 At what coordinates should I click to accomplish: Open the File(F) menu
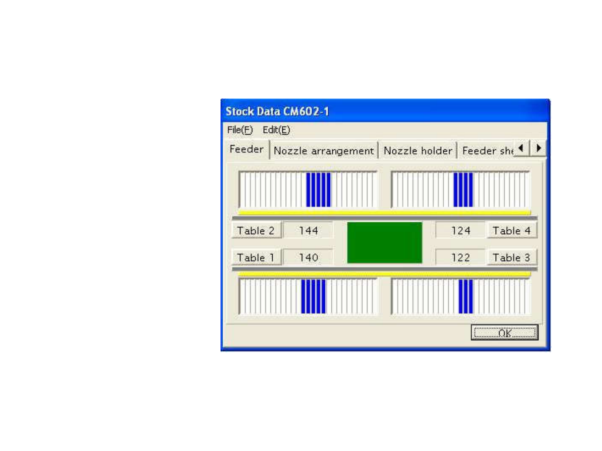click(240, 130)
